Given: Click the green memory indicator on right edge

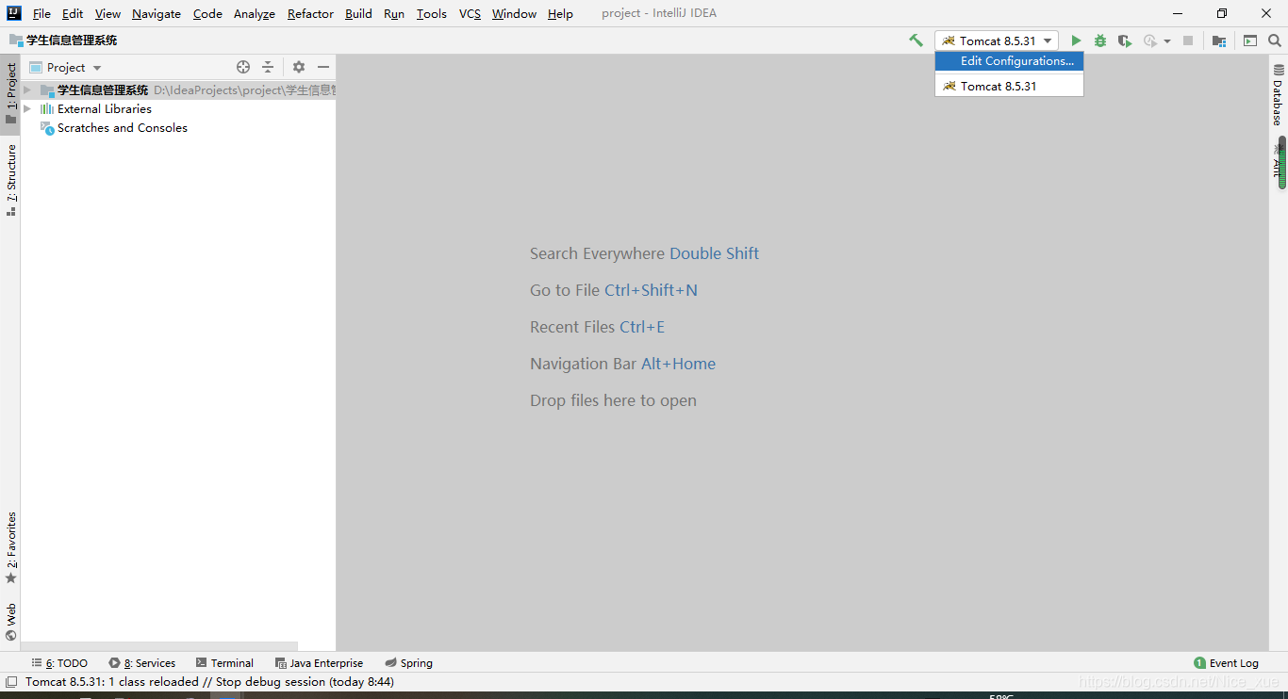Looking at the screenshot, I should tap(1282, 163).
